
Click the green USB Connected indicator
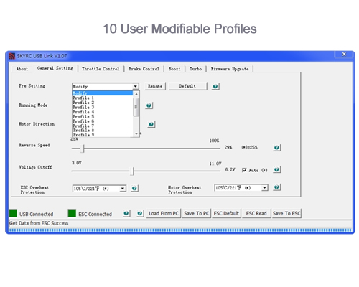point(13,213)
